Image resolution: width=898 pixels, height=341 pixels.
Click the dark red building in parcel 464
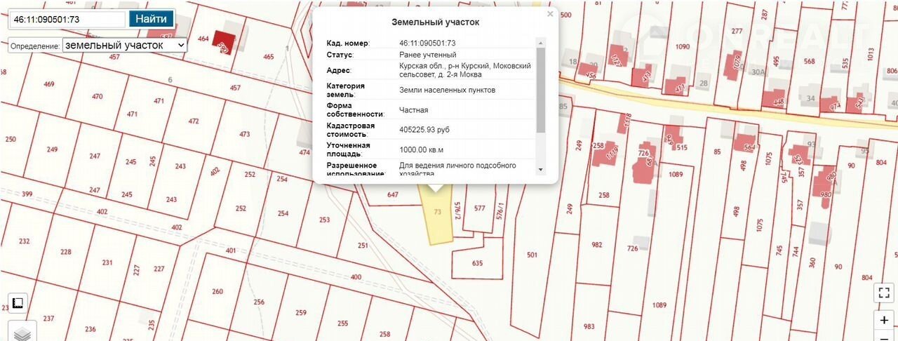coord(224,41)
